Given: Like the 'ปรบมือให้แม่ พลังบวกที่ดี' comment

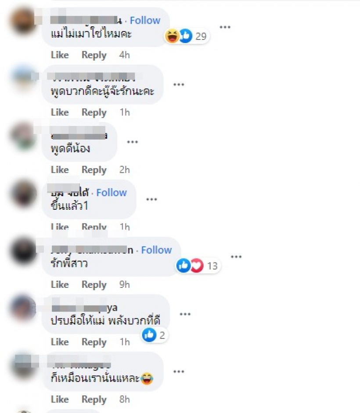Looking at the screenshot, I should 60,342.
